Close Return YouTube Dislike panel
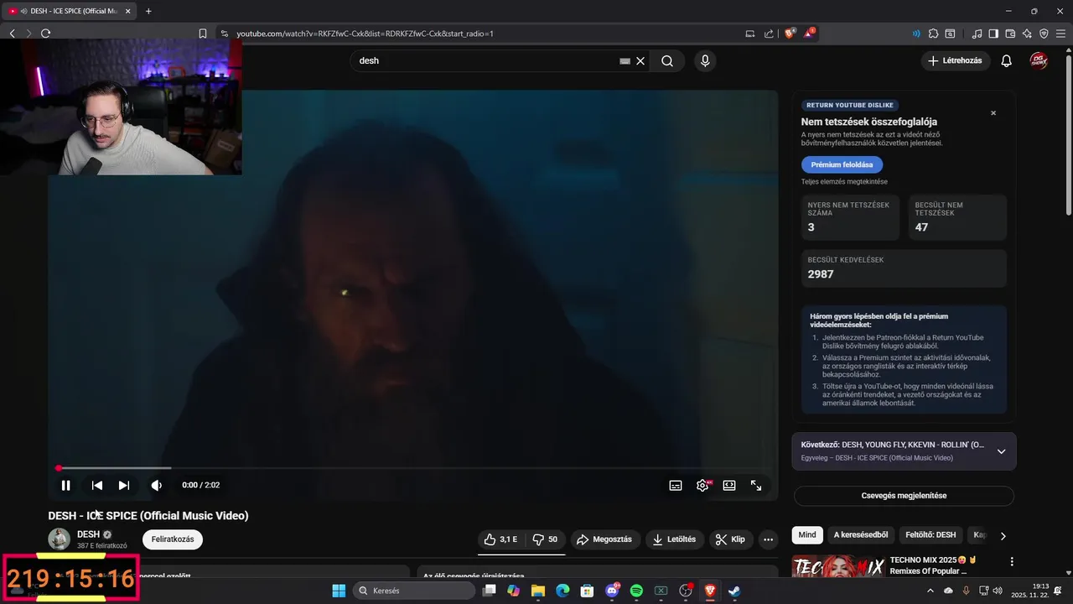This screenshot has height=604, width=1073. (x=993, y=113)
